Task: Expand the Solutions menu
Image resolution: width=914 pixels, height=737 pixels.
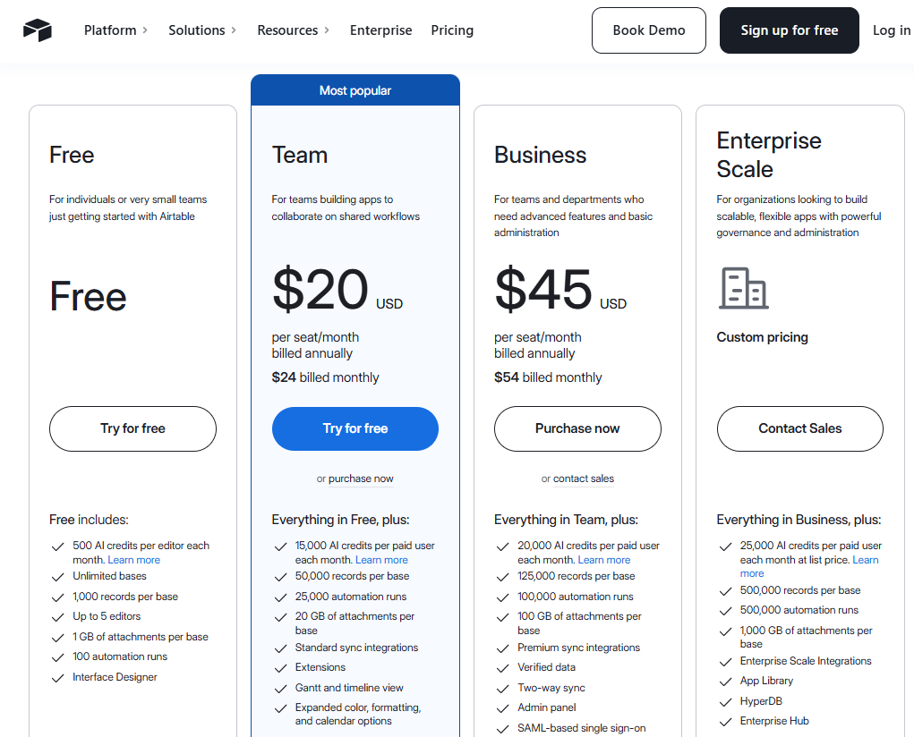Action: click(202, 30)
